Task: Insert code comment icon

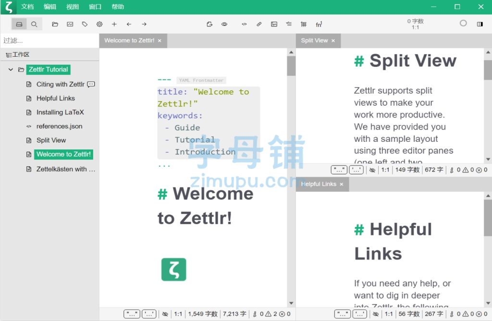Action: (x=244, y=24)
